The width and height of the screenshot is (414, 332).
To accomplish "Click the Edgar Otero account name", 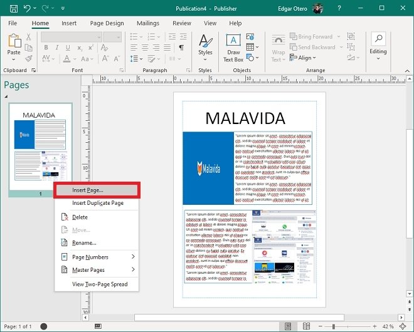I will coord(292,9).
